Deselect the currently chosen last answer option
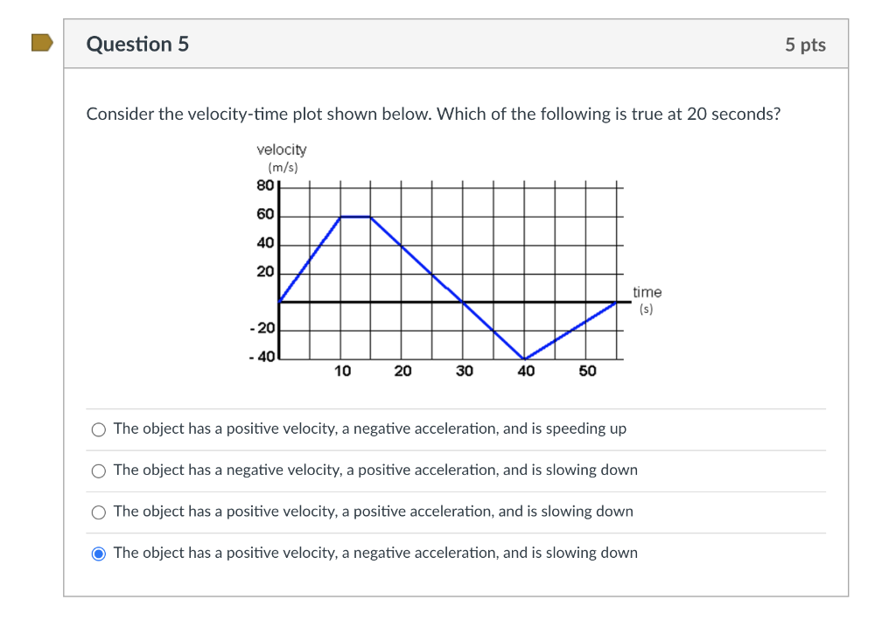The image size is (896, 634). click(x=98, y=553)
